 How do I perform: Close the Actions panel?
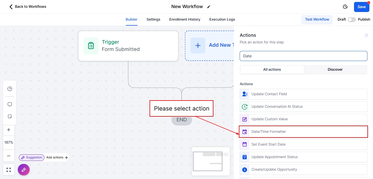coord(366,35)
